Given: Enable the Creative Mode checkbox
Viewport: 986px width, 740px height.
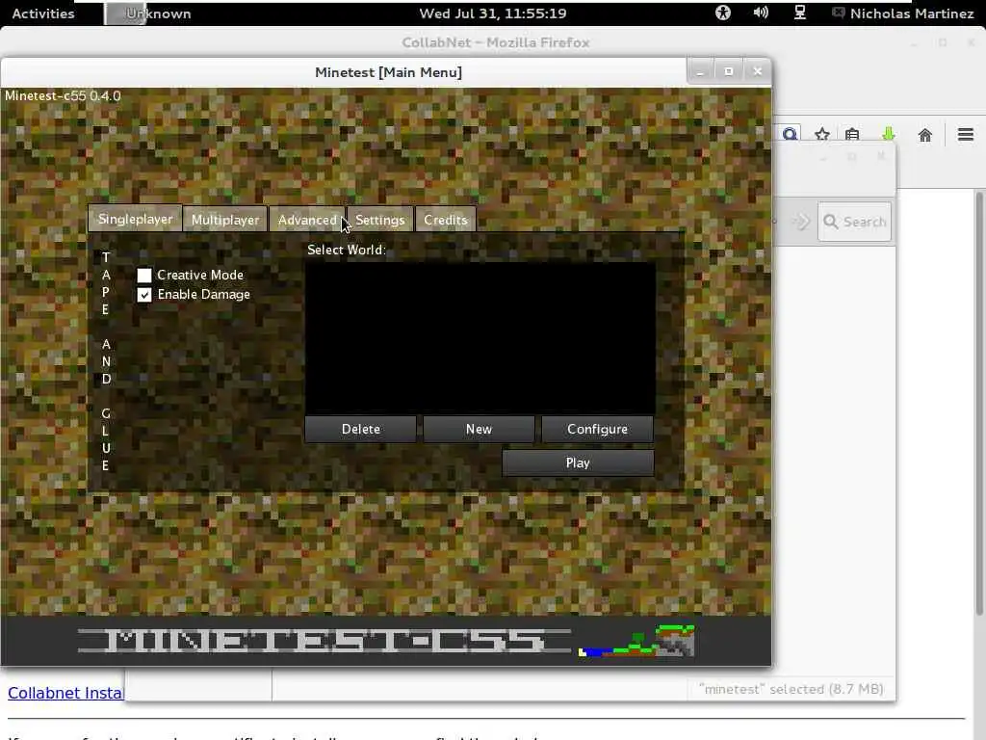Looking at the screenshot, I should [144, 275].
